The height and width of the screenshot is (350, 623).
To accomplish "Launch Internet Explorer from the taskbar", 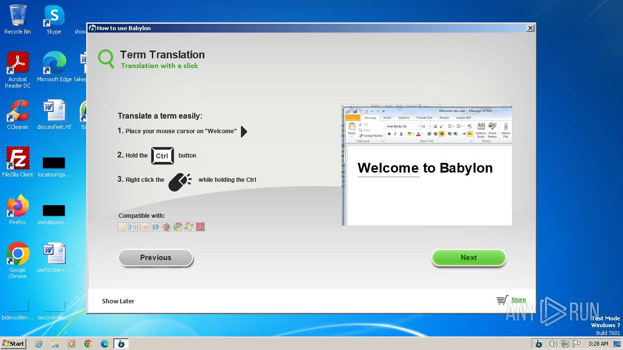I will pyautogui.click(x=38, y=344).
